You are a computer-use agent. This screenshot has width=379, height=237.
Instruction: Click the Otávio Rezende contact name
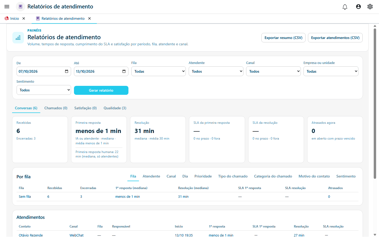[31, 235]
